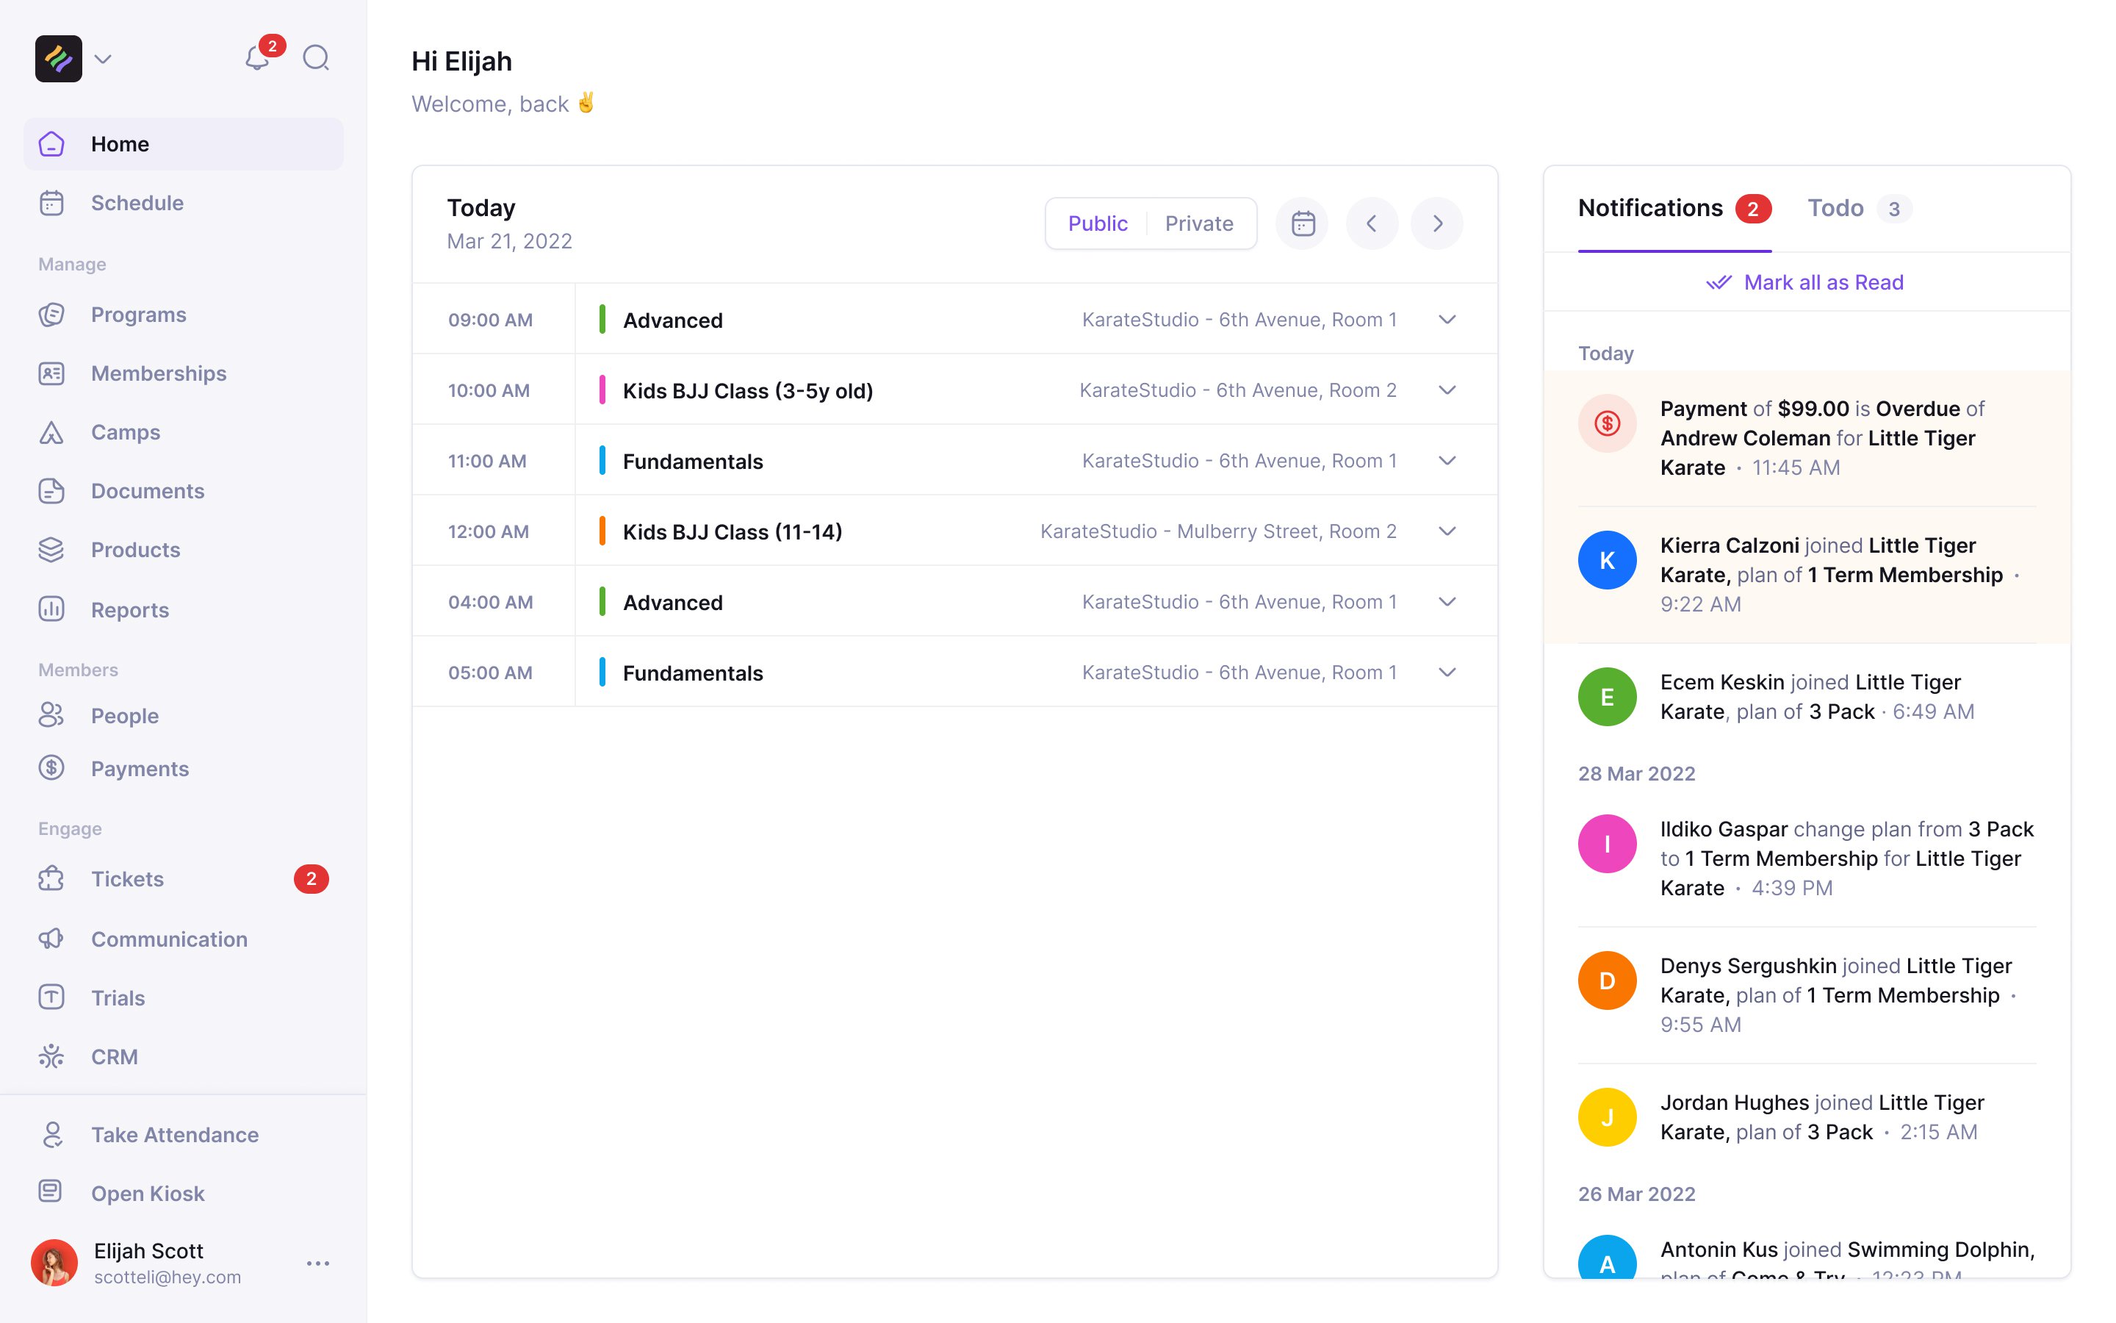Click Take Attendance
The image size is (2116, 1323).
tap(184, 1135)
